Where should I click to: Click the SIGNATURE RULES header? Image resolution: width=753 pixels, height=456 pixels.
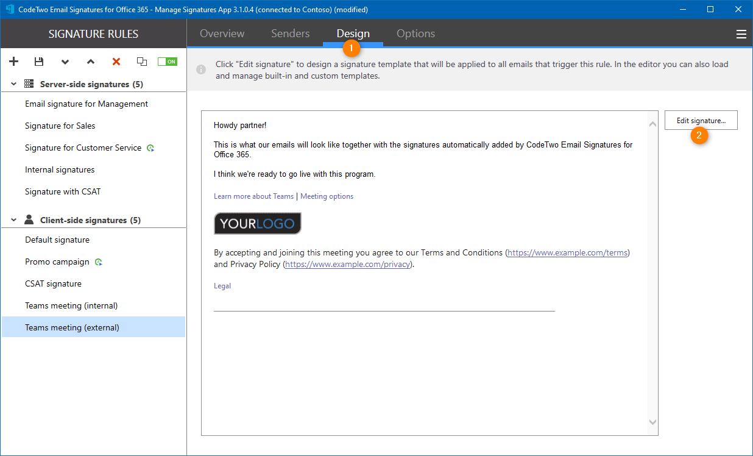pyautogui.click(x=93, y=34)
